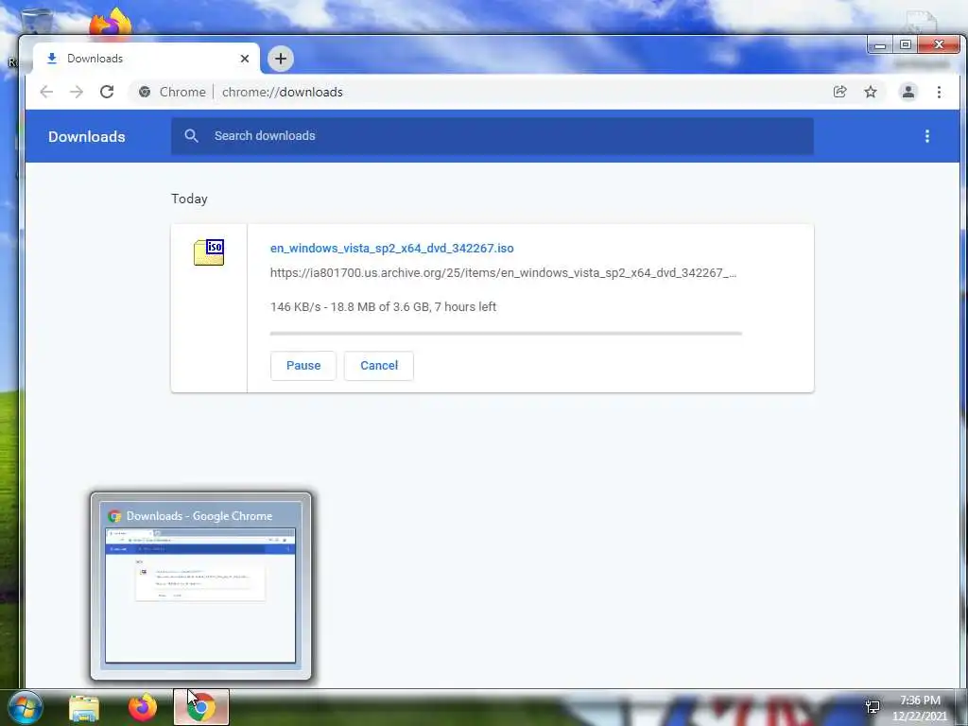968x726 pixels.
Task: Click the Today date label
Action: tap(189, 199)
